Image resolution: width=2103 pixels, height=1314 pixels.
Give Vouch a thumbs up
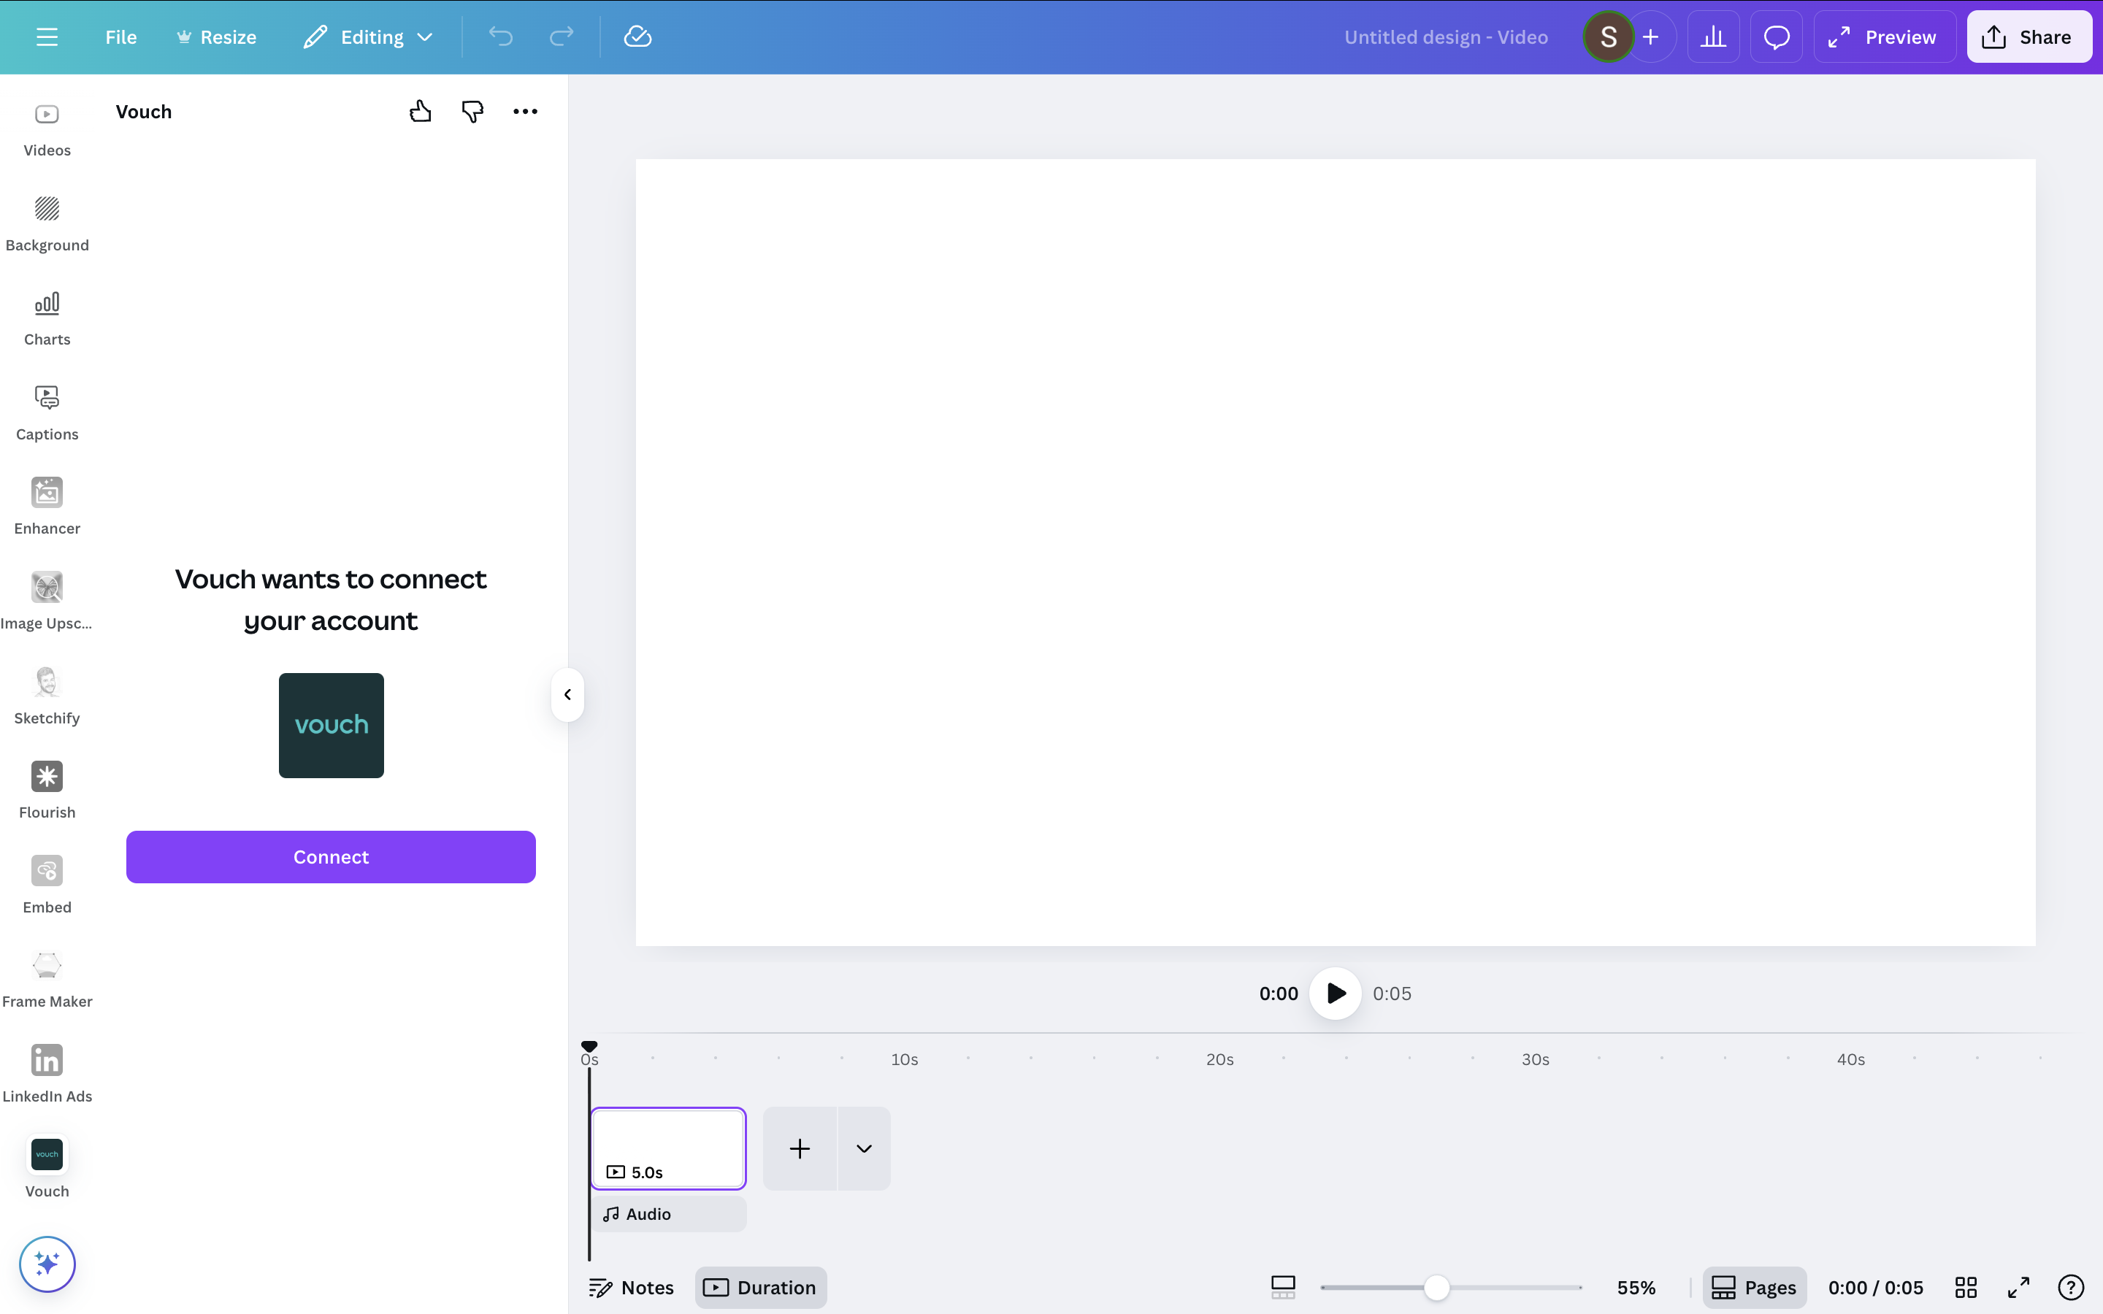[421, 111]
